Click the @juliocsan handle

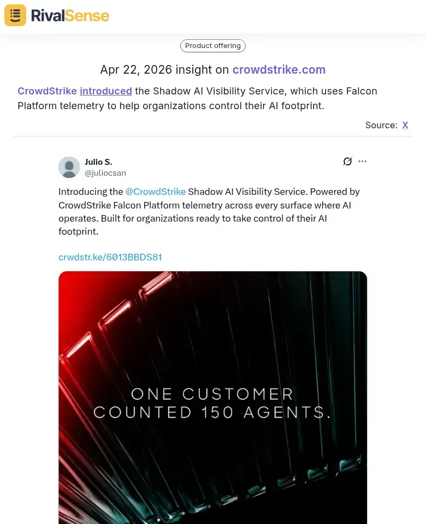pyautogui.click(x=105, y=173)
